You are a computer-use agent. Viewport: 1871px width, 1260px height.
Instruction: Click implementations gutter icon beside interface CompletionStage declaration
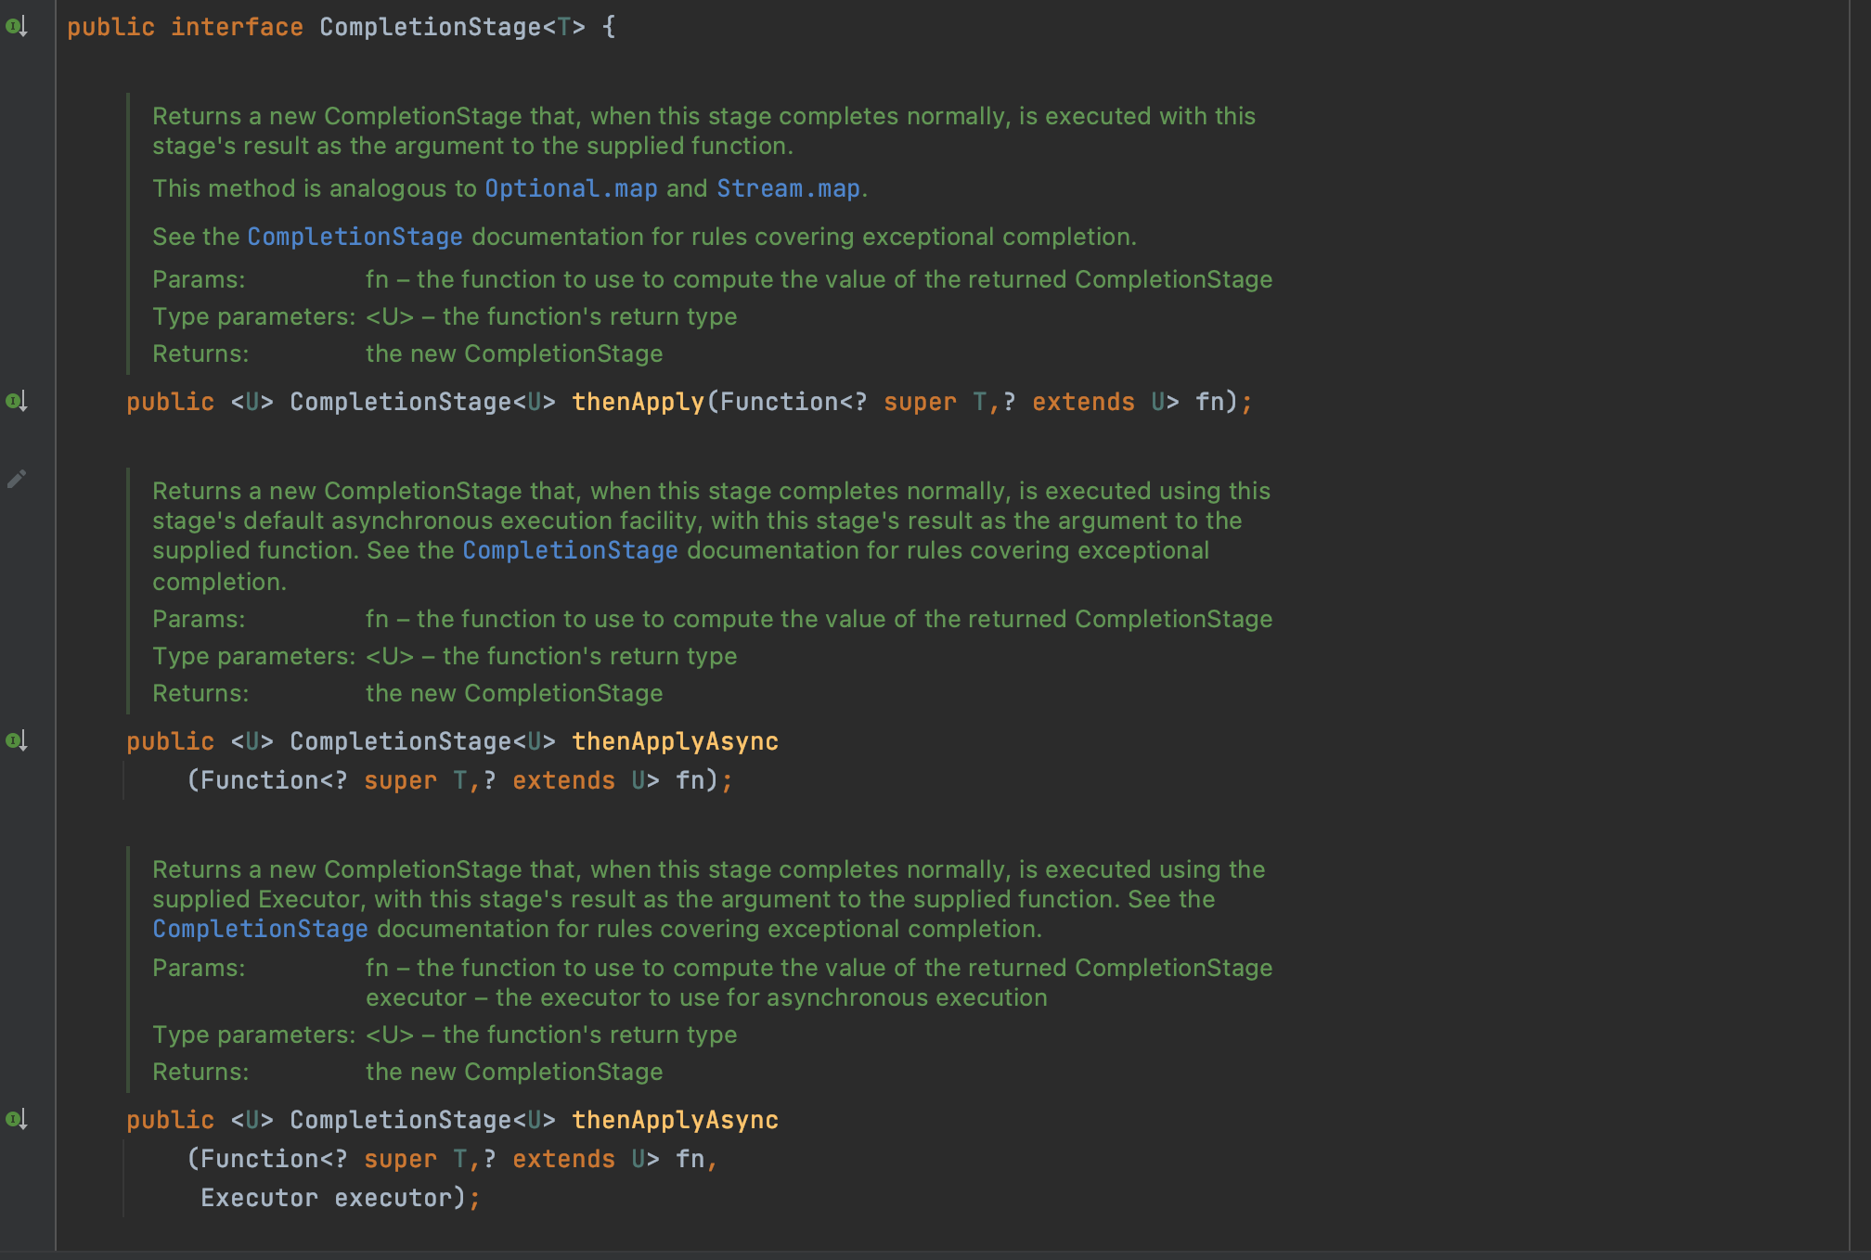(x=17, y=27)
